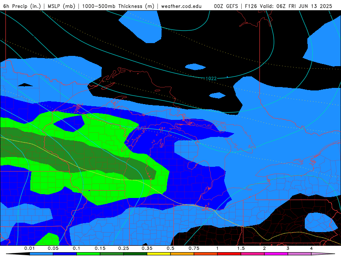341x256 pixels.
Task: Select the pink 1.5–2 legend swatch
Action: (253, 254)
